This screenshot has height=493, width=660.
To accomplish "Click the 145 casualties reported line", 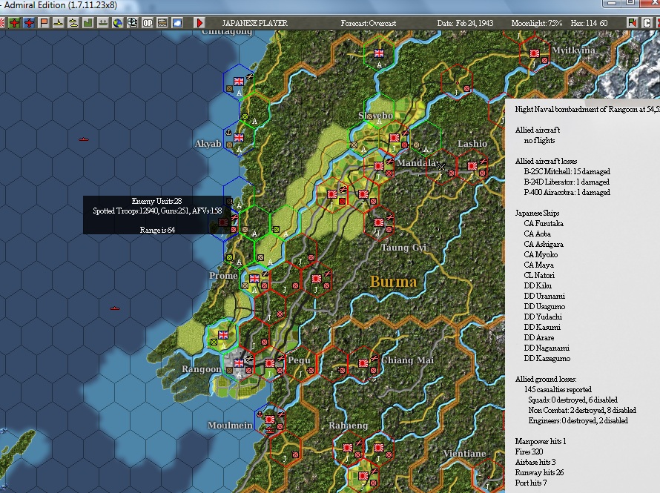I will tap(558, 389).
